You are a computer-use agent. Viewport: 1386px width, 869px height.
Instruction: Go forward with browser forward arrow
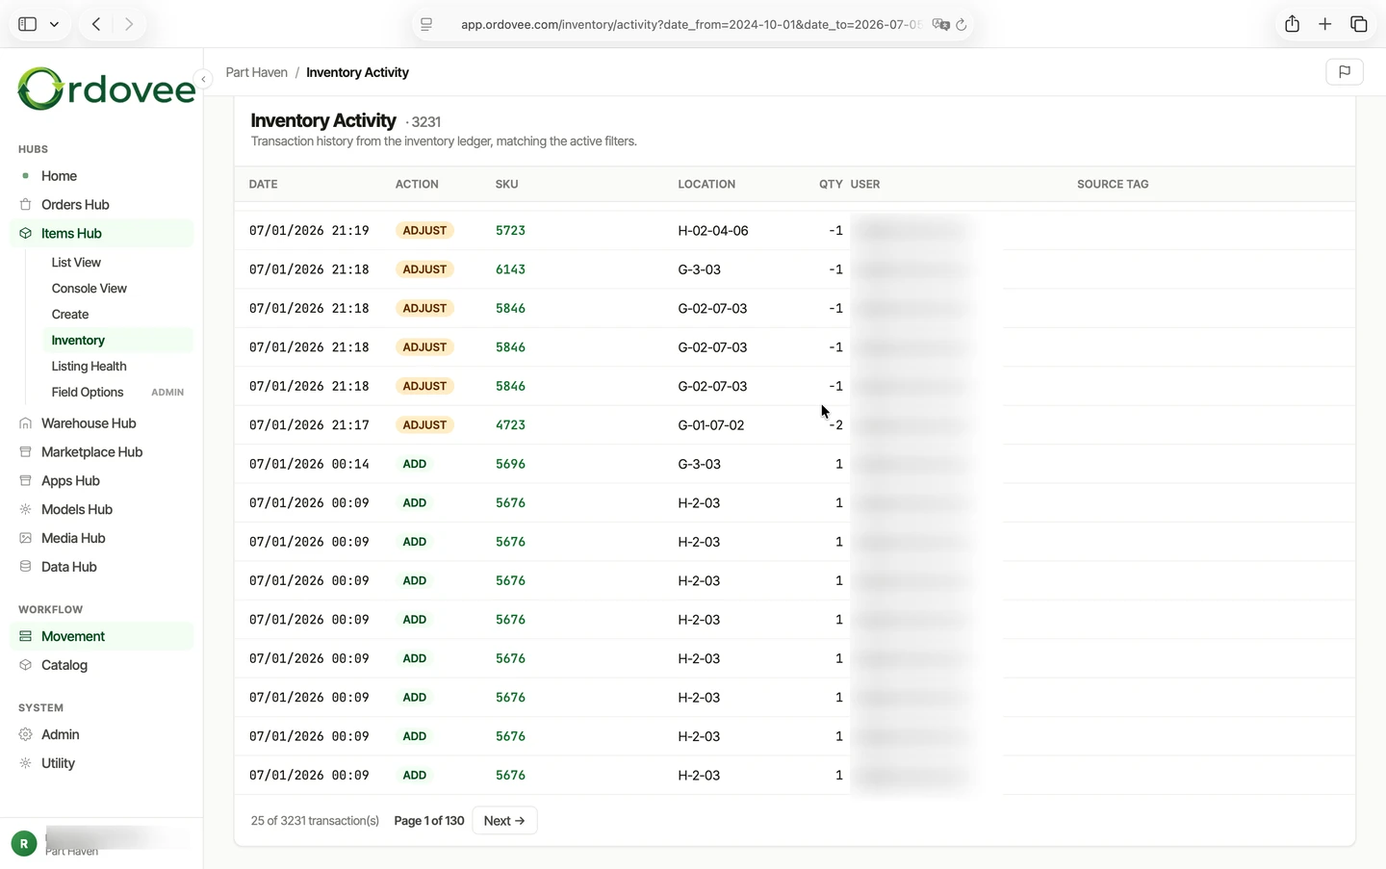129,24
